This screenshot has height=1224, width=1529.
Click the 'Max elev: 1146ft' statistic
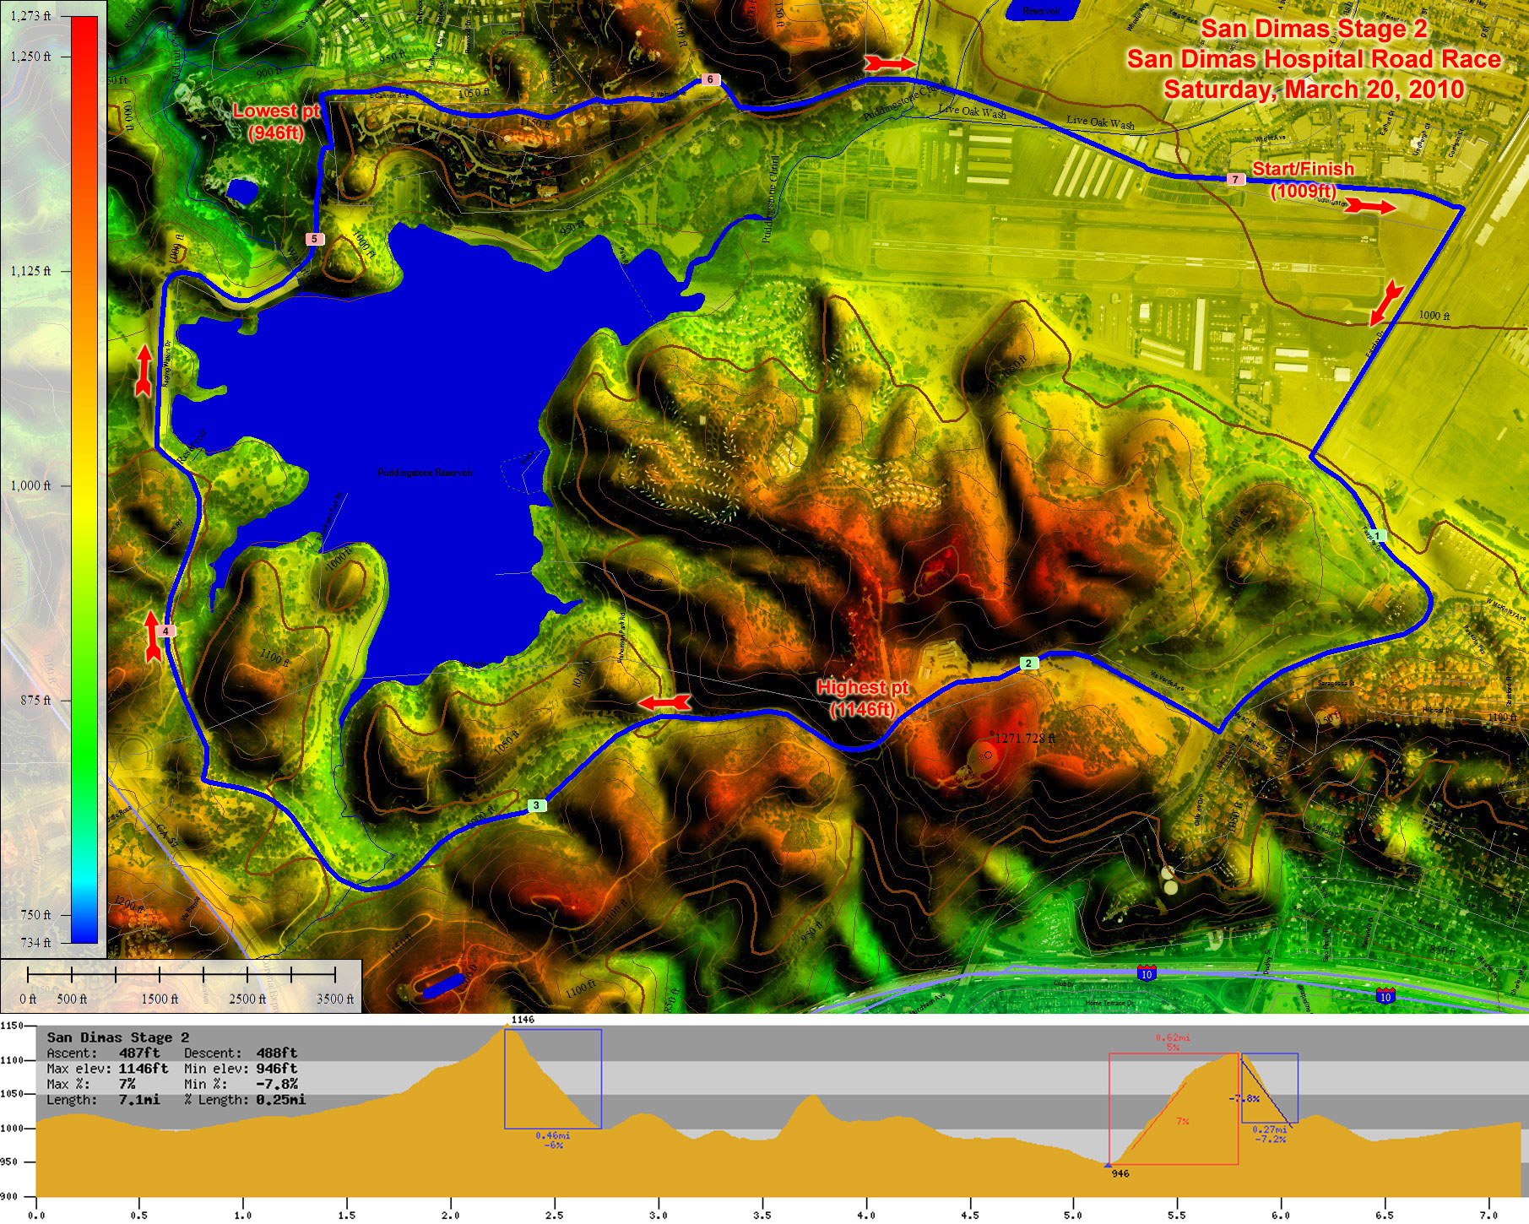tap(107, 1068)
